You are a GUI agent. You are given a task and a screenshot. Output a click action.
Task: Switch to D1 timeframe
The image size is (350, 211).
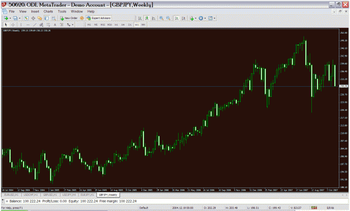point(130,25)
